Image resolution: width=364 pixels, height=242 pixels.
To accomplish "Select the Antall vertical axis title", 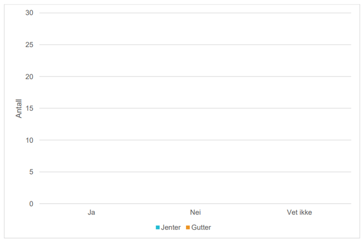I will [19, 108].
